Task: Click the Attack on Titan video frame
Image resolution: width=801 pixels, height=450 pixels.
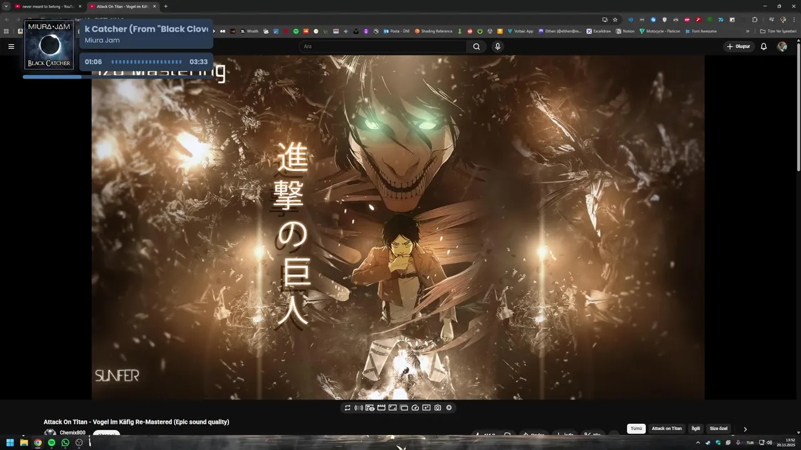Action: [398, 227]
